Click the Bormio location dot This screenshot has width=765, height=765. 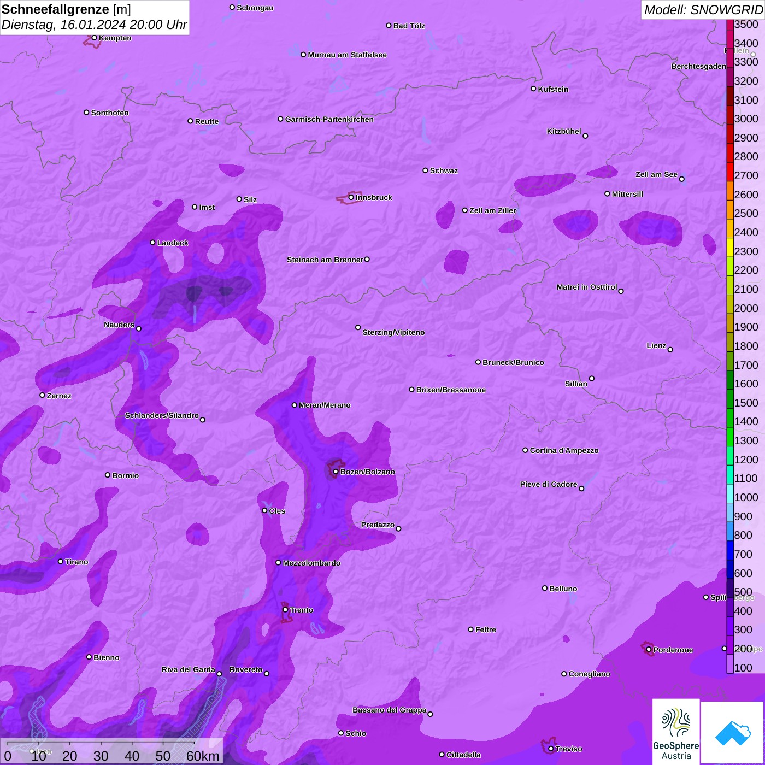pyautogui.click(x=108, y=475)
